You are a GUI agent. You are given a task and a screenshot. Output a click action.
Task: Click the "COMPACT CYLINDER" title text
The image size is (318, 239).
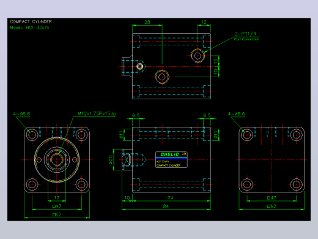tap(31, 21)
